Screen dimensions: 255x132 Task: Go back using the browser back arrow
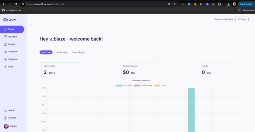(3, 4)
